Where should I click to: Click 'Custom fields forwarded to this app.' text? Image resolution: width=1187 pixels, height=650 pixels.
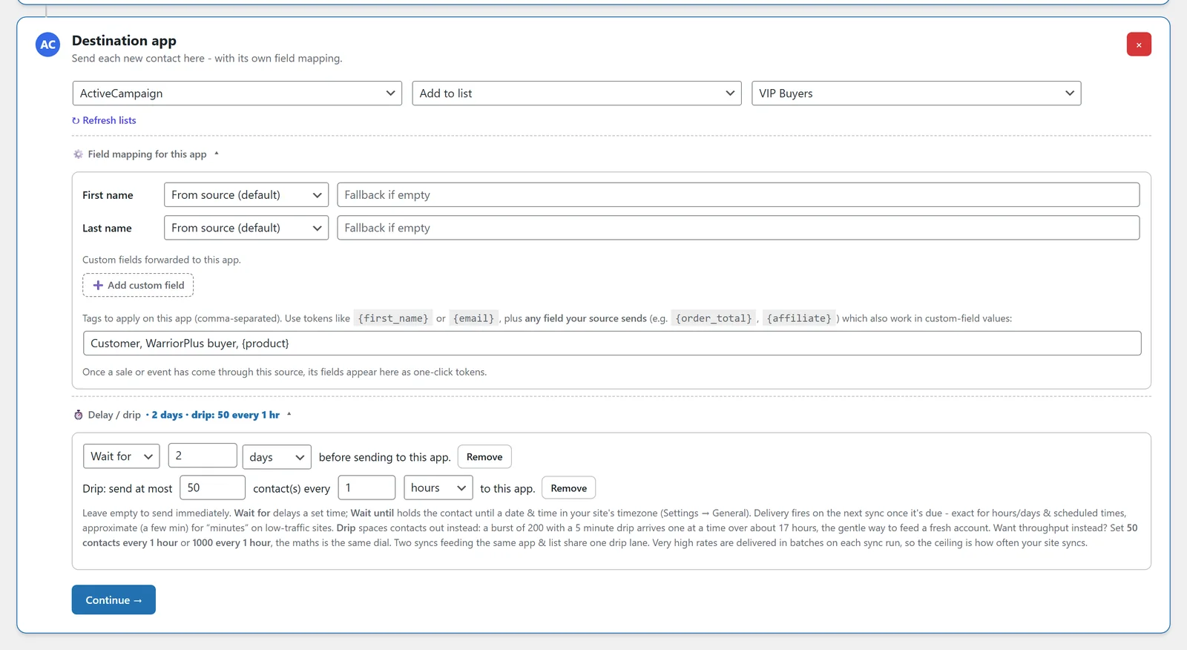pyautogui.click(x=162, y=260)
